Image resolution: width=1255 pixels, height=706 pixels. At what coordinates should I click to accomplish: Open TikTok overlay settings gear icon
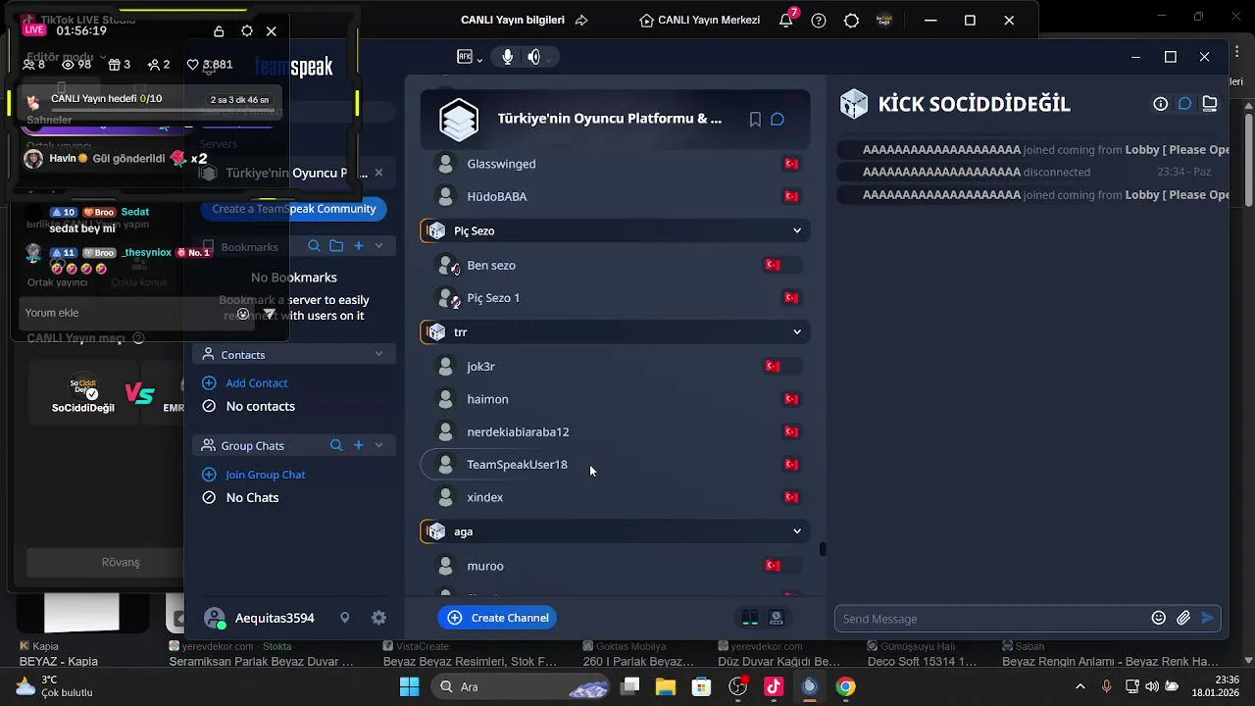[x=246, y=31]
